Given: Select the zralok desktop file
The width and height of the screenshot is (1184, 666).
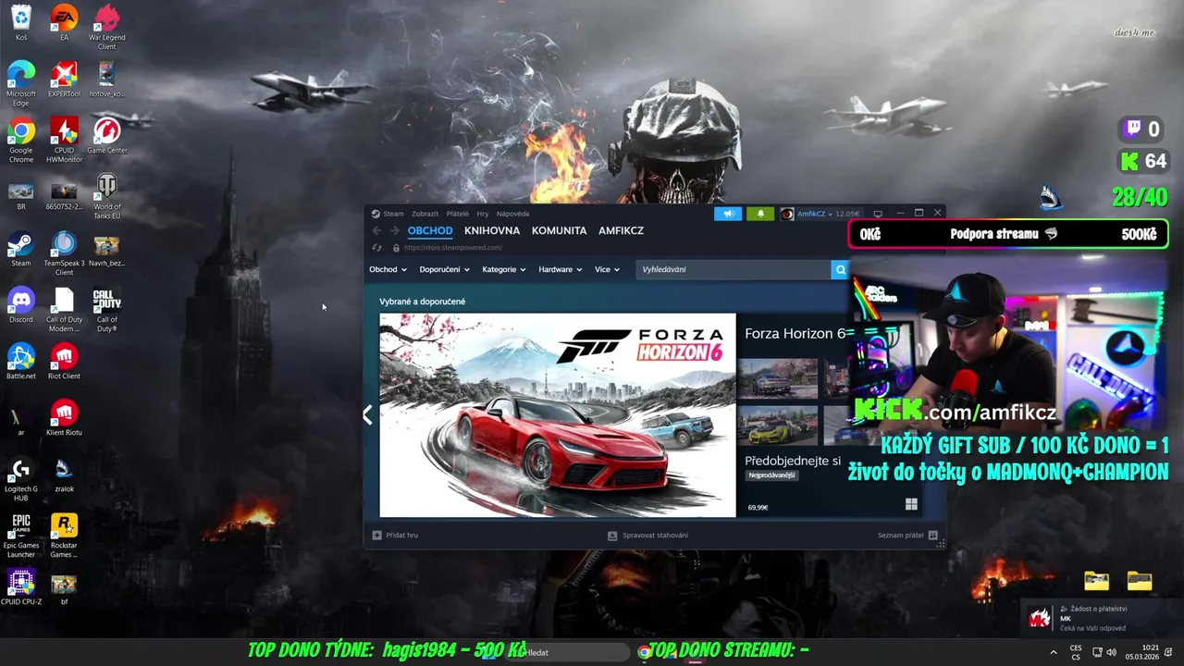Looking at the screenshot, I should click(x=64, y=475).
